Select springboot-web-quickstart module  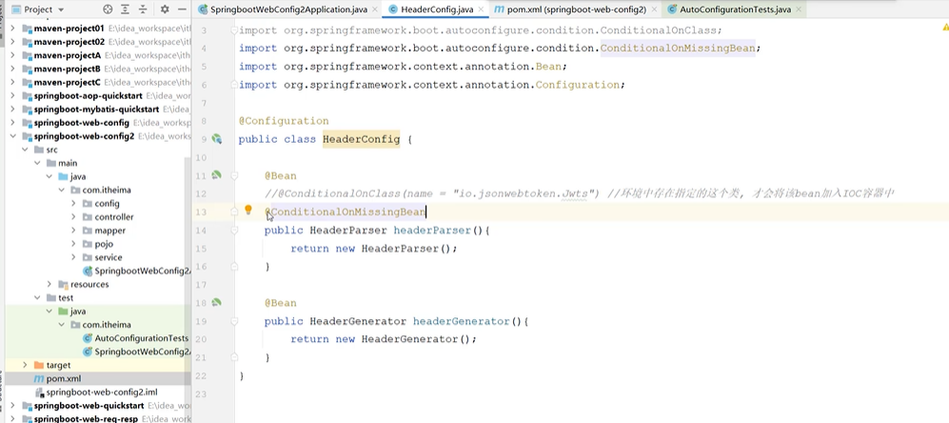(89, 405)
